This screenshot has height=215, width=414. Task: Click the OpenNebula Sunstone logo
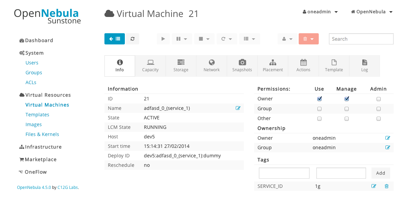(x=47, y=16)
